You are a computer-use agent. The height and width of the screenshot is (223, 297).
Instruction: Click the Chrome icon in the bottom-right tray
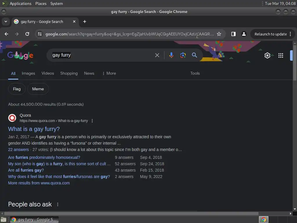click(263, 220)
